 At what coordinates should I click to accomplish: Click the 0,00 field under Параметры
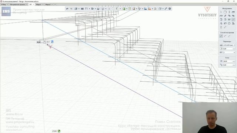229,49
